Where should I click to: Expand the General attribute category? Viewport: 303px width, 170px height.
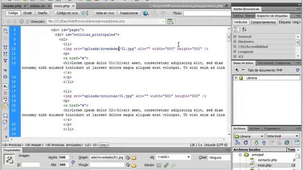pos(235,36)
